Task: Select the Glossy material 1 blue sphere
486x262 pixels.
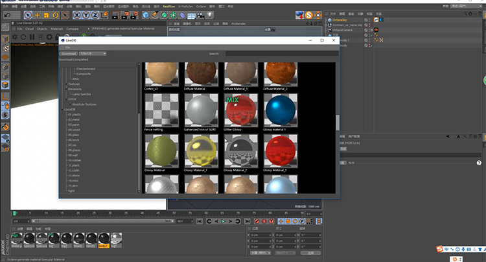Action: pos(281,110)
